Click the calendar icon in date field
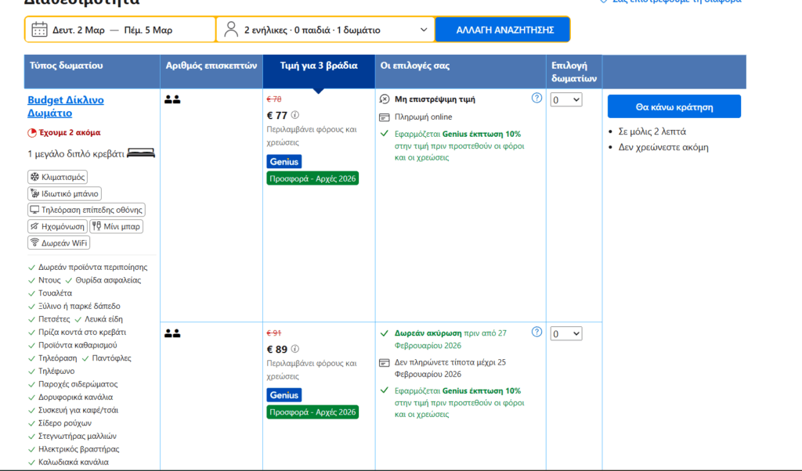This screenshot has height=471, width=802. [39, 30]
